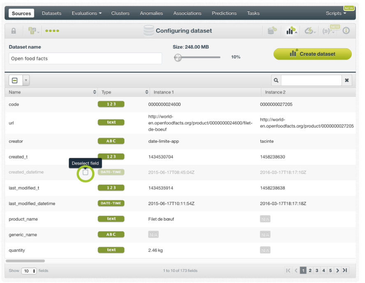Screen dimensions: 365x283
Task: Open the source configuration tree icon
Action: pos(33,31)
